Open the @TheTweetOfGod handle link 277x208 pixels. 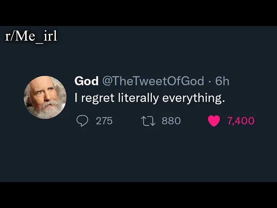[x=153, y=81]
